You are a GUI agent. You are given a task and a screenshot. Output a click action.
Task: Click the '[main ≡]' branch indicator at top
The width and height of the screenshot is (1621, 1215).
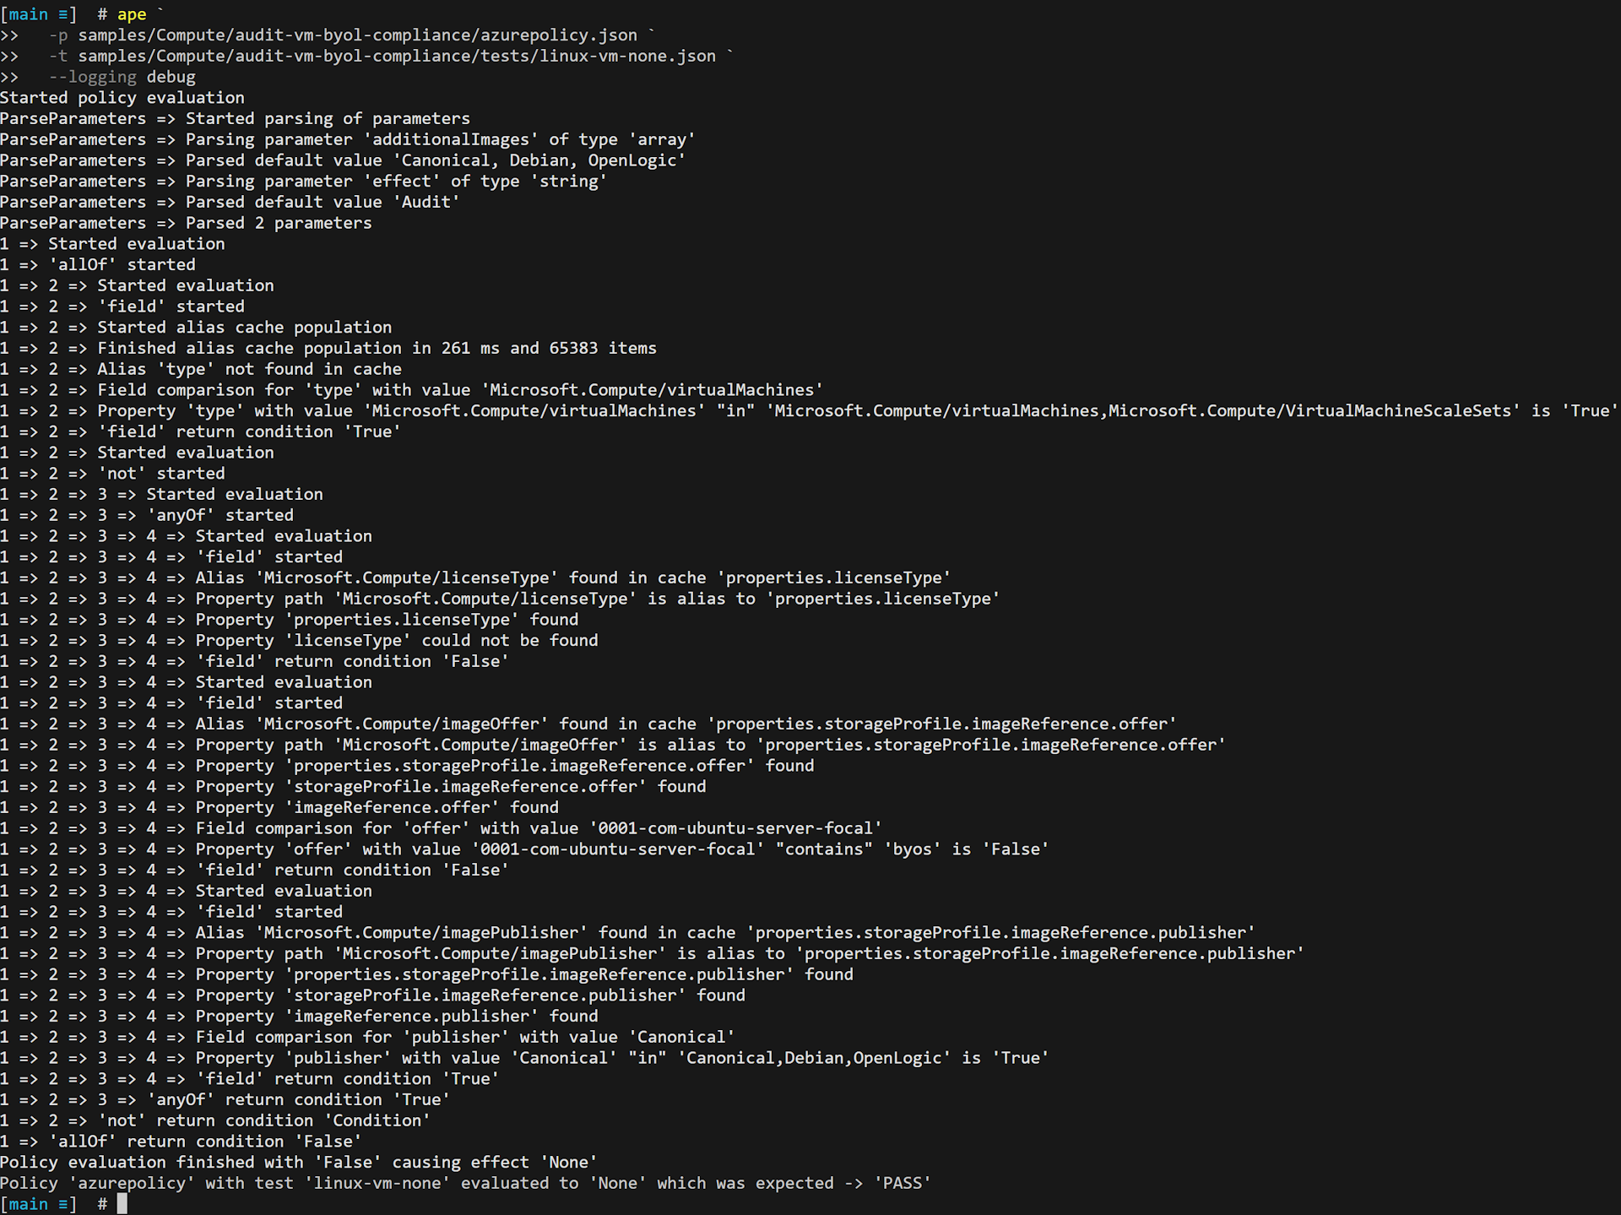[39, 14]
